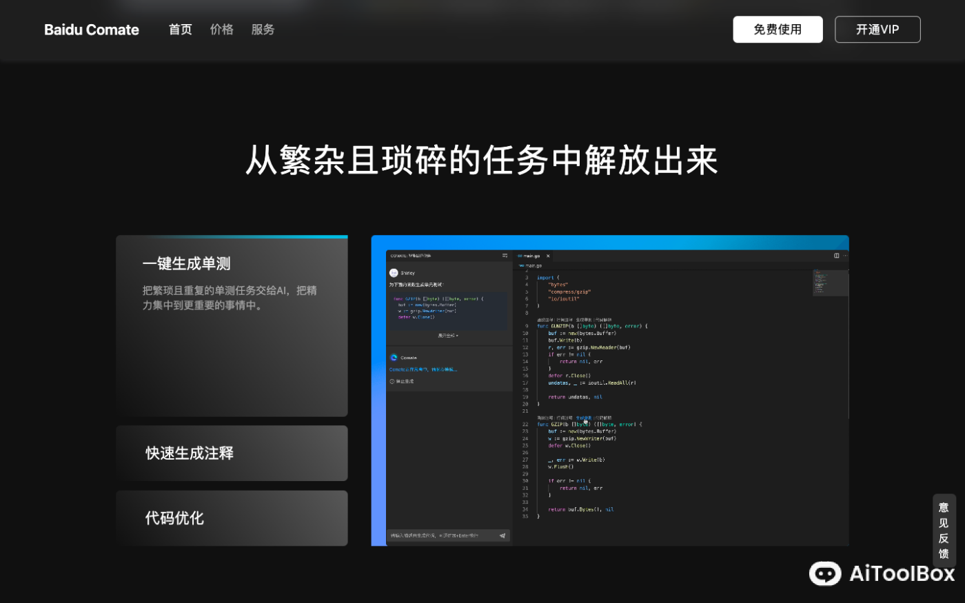Expand the 代码优化 card
Image resolution: width=965 pixels, height=603 pixels.
[232, 518]
